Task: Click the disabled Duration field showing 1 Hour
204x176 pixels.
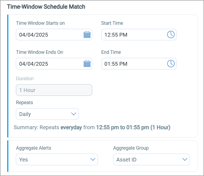Action: [x=54, y=90]
